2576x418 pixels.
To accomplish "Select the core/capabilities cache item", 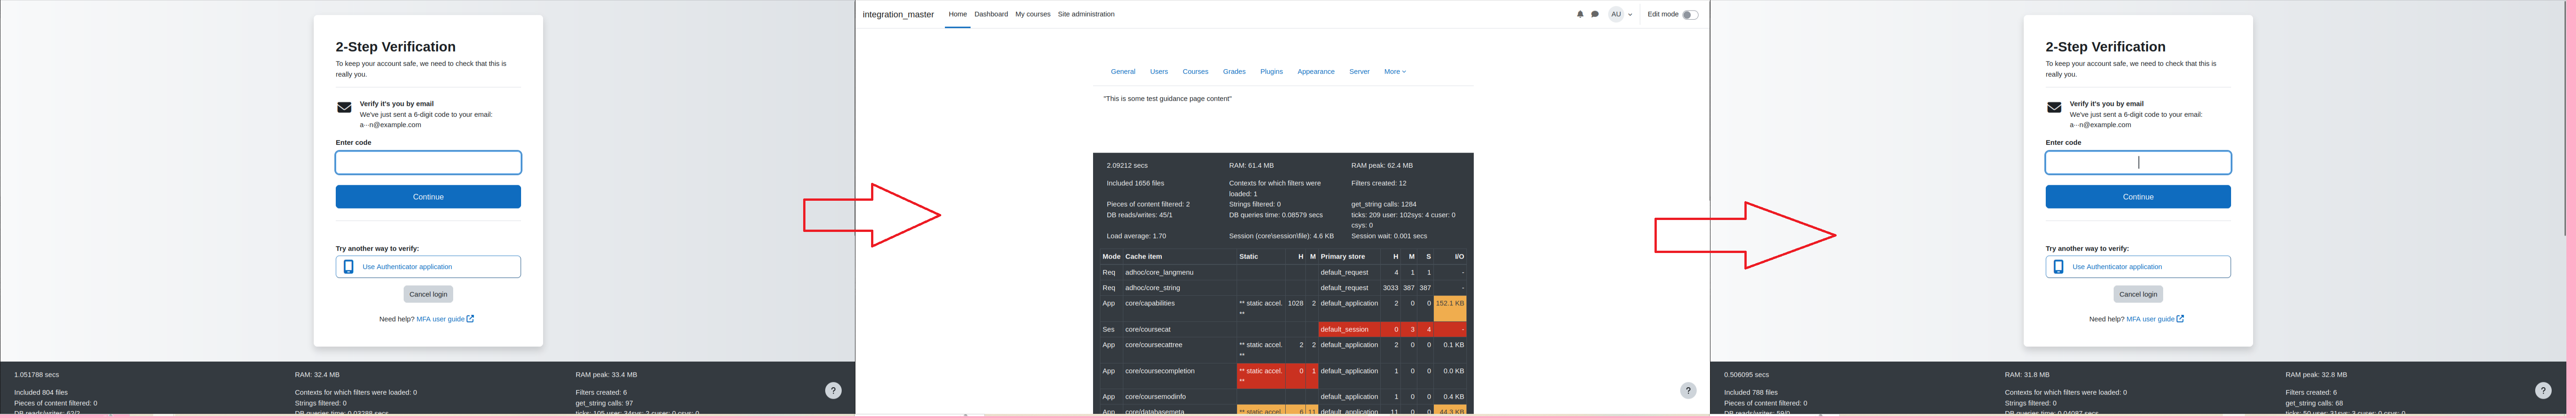I will pyautogui.click(x=1150, y=303).
